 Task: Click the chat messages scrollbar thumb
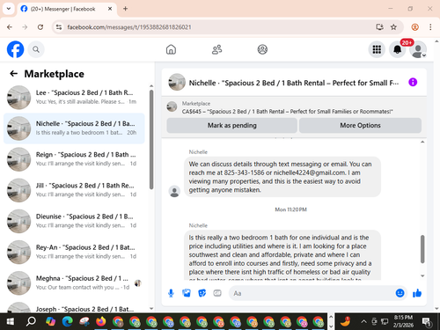[x=422, y=249]
